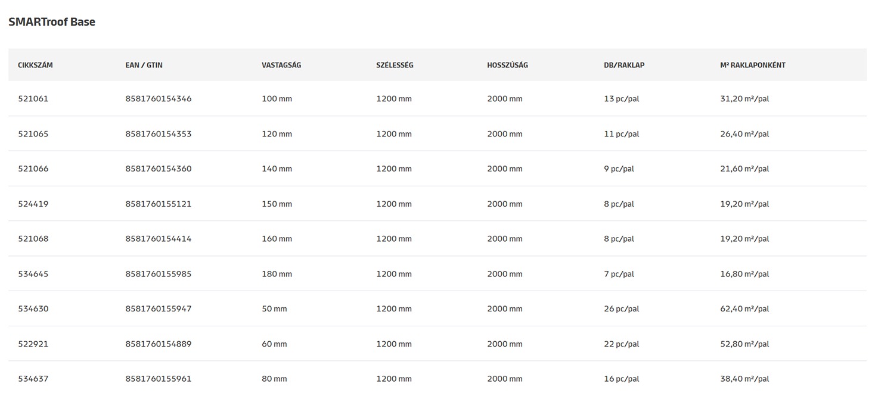Click the HOSSZÚSÁG column header
872x399 pixels.
coord(507,65)
